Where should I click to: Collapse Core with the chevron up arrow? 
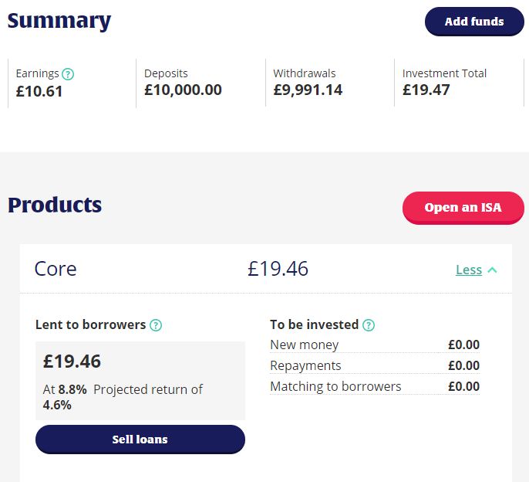(x=493, y=270)
